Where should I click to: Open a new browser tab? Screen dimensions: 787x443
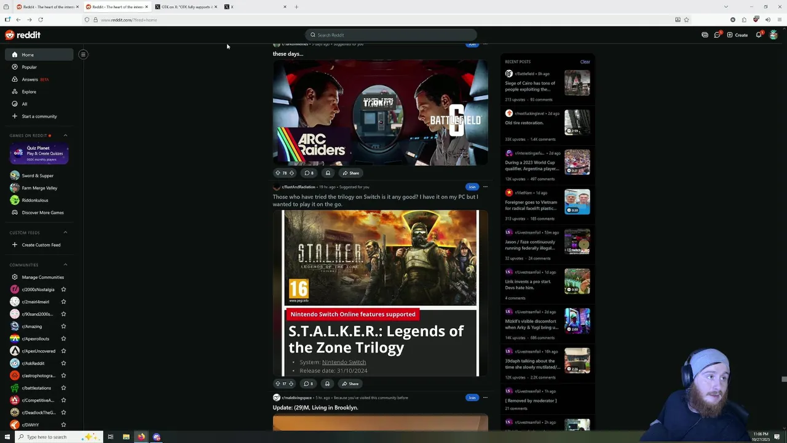point(296,7)
